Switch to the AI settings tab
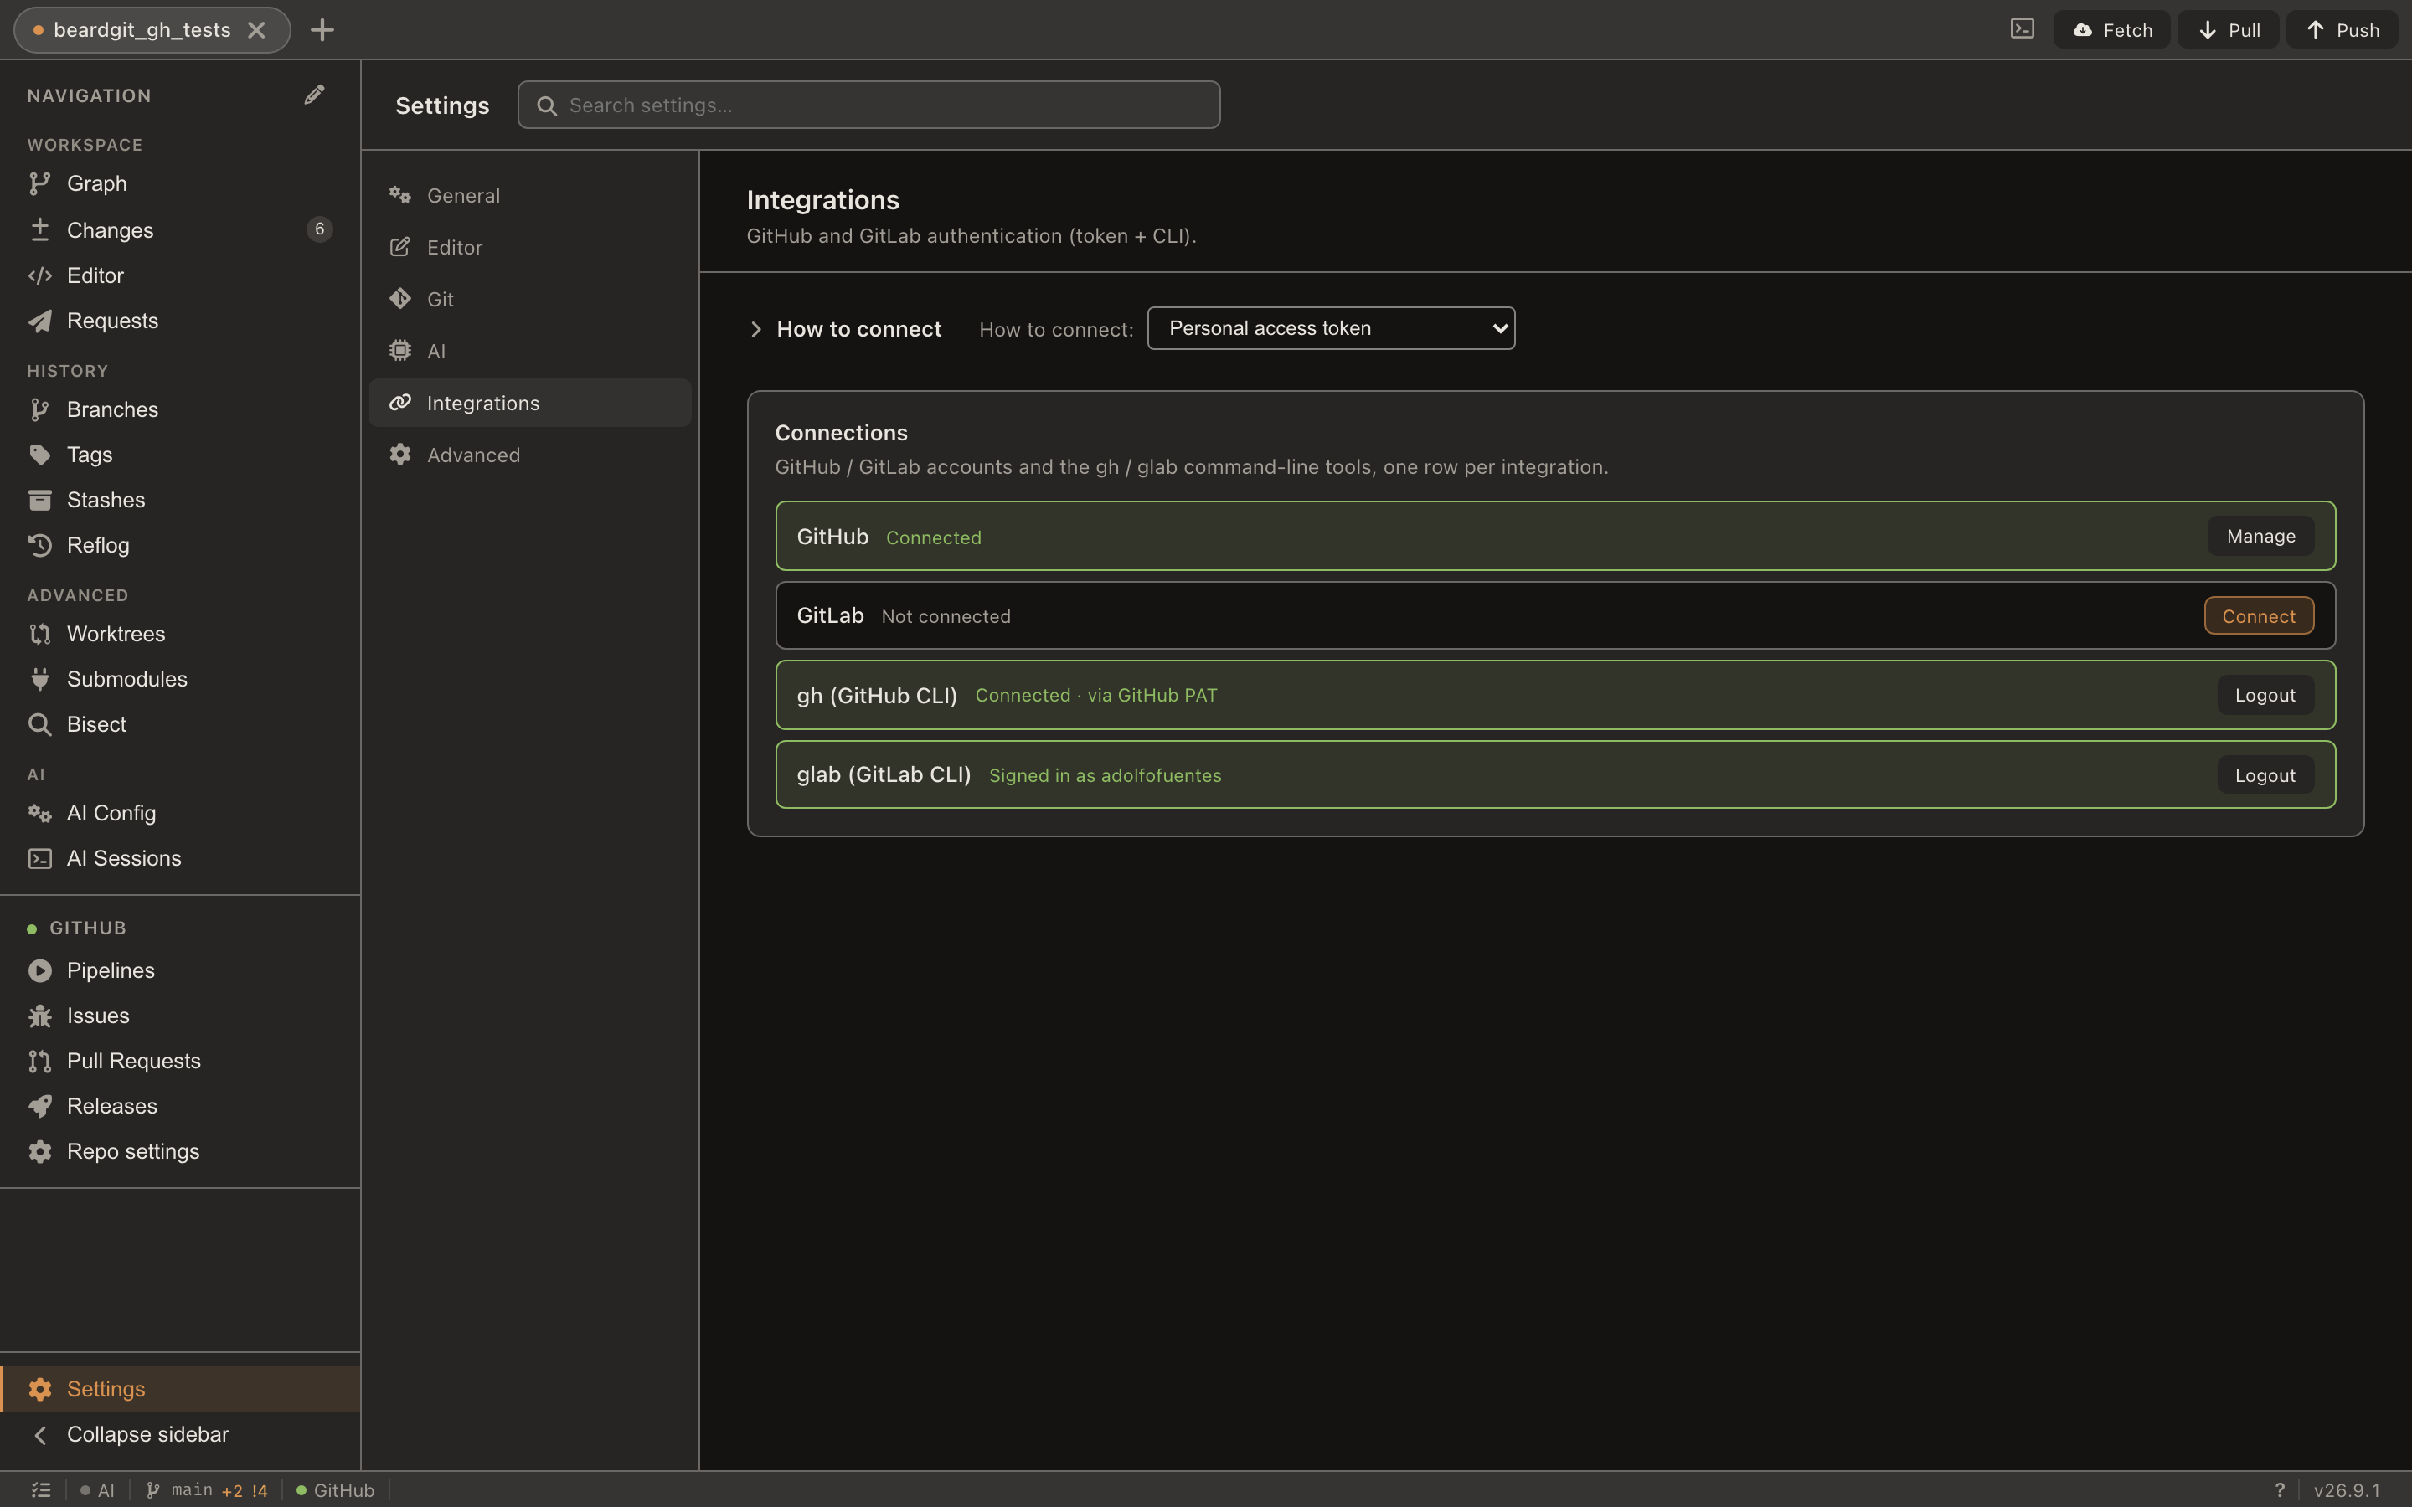The width and height of the screenshot is (2412, 1507). click(529, 351)
